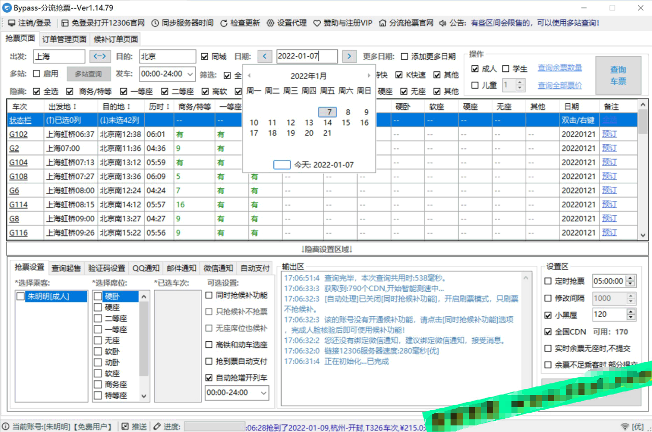Open 分流抢票官网 home icon
This screenshot has width=652, height=432.
(x=382, y=23)
